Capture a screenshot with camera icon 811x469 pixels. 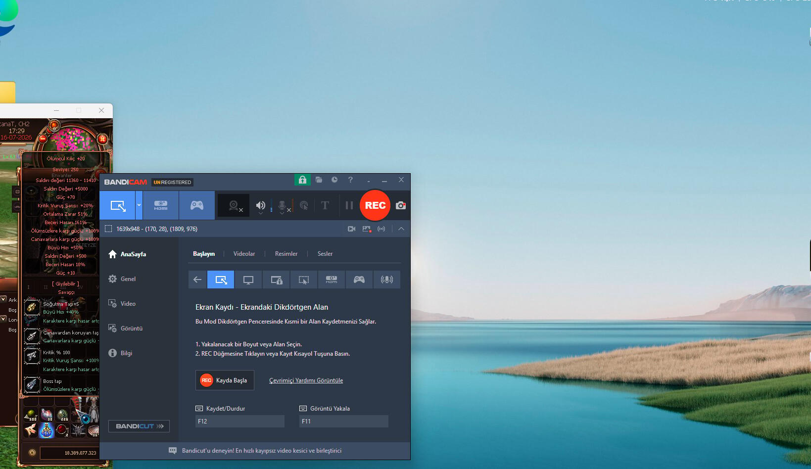[401, 205]
